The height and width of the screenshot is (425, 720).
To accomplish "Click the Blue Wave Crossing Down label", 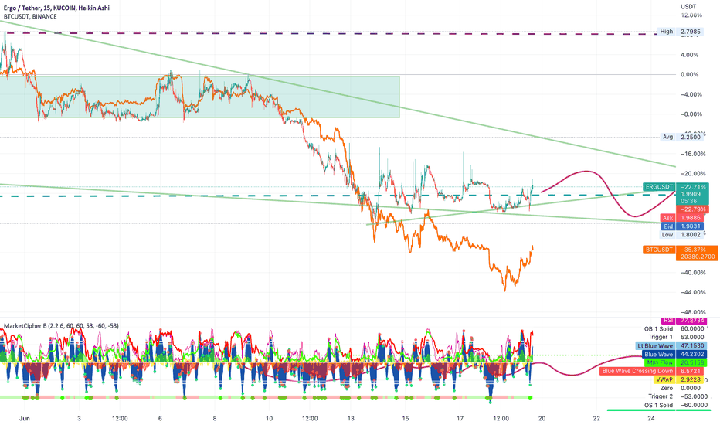I will 637,371.
